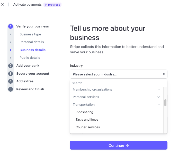Open Personal details step
Image resolution: width=178 pixels, height=156 pixels.
[32, 42]
